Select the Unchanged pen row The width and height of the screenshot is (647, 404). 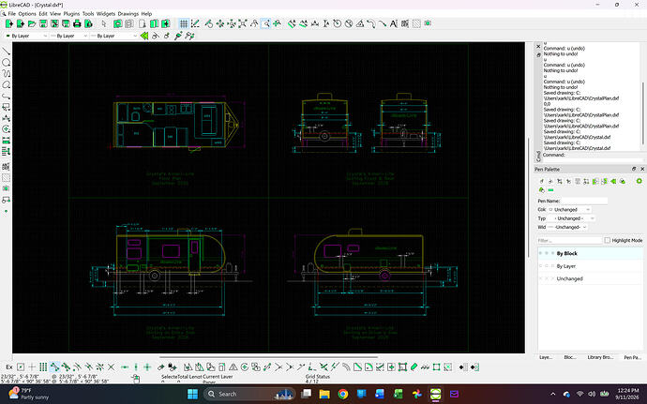click(590, 278)
